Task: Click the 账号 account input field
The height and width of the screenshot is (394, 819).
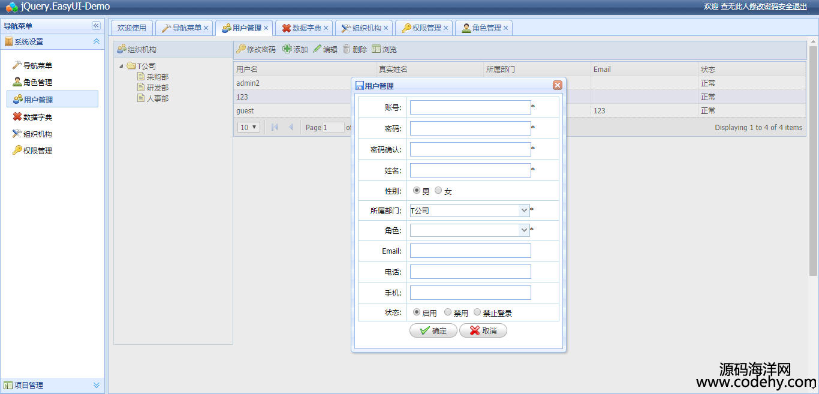Action: (470, 107)
